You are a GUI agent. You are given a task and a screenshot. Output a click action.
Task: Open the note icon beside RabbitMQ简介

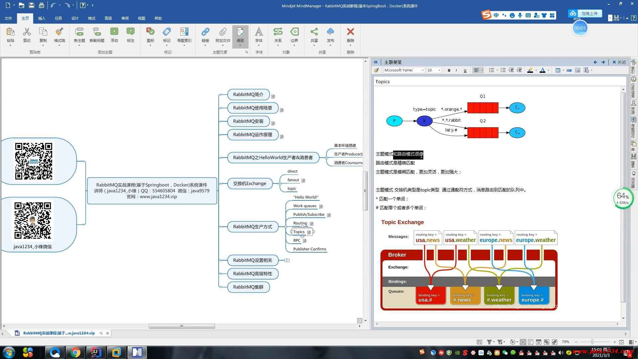[x=273, y=96]
